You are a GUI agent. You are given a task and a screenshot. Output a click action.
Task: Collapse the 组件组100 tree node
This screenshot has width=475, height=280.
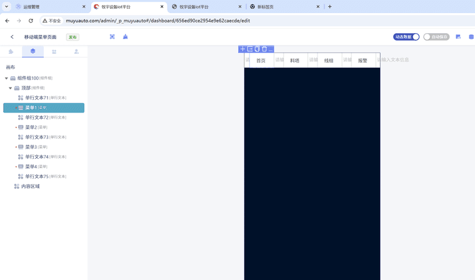[x=6, y=78]
